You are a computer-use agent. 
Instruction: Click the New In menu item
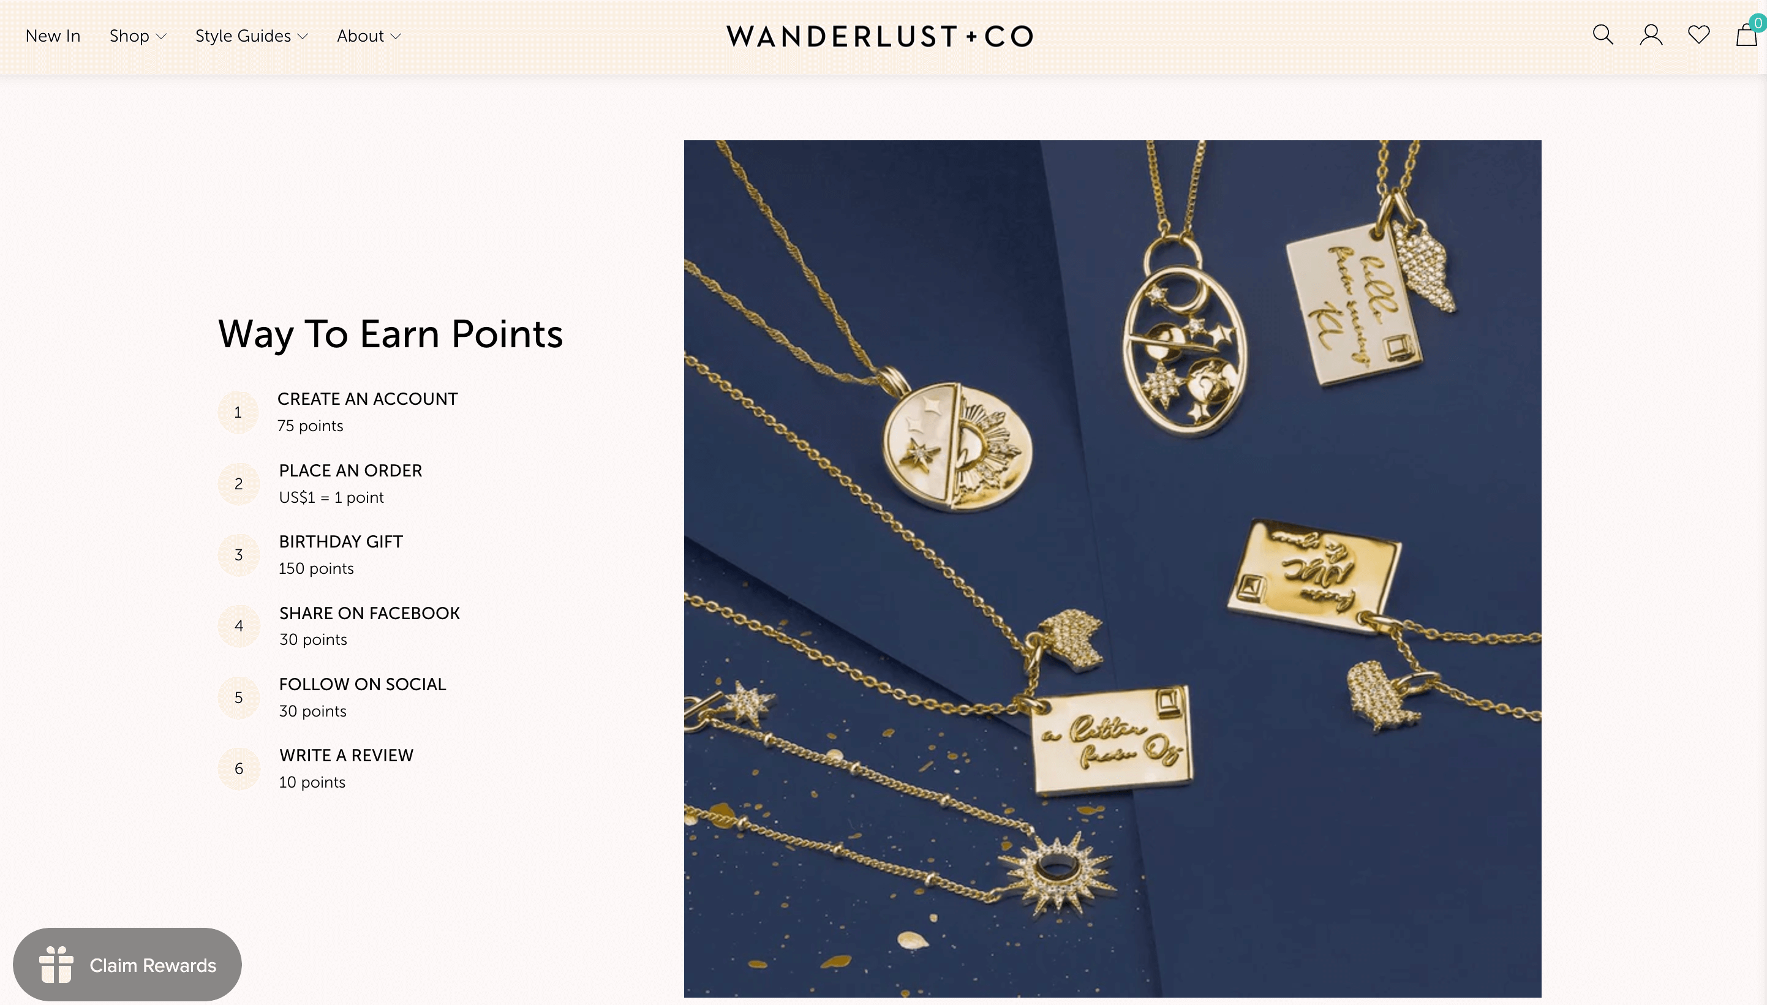coord(52,35)
